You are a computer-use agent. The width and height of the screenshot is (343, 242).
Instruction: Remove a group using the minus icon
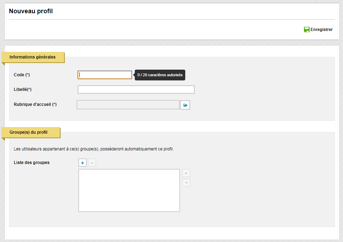[92, 163]
